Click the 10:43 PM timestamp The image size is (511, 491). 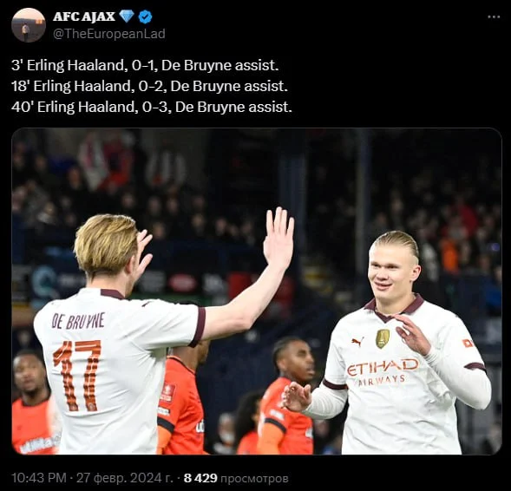[x=39, y=478]
